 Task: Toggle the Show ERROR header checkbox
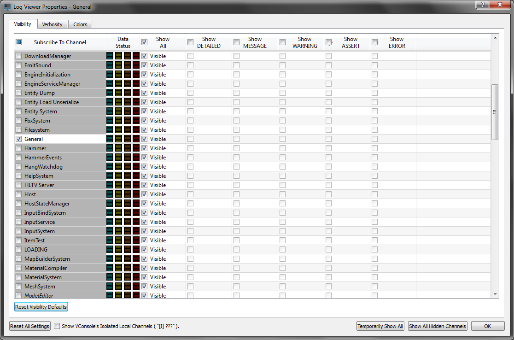[375, 42]
